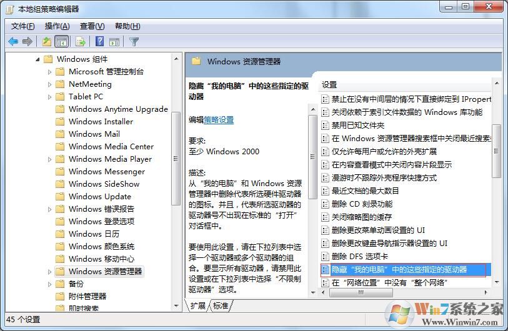Click policy icon for 最近文档的最大数目

pos(325,190)
